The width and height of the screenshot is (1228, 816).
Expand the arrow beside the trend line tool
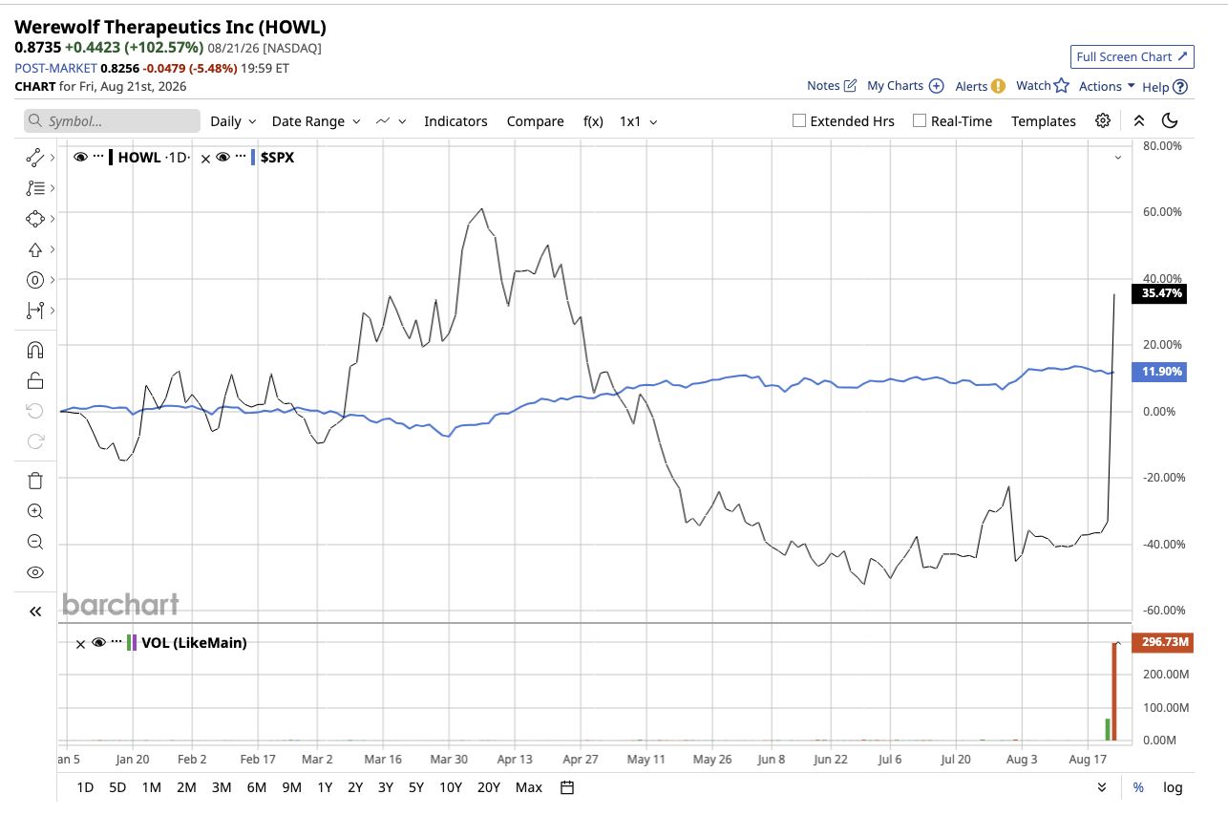[x=52, y=158]
